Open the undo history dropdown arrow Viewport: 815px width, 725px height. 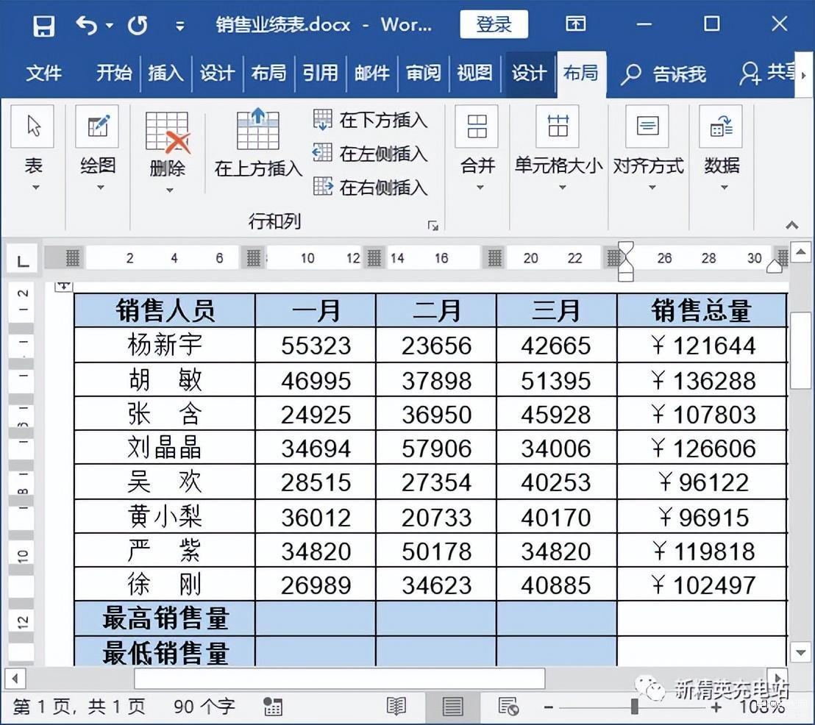click(109, 25)
